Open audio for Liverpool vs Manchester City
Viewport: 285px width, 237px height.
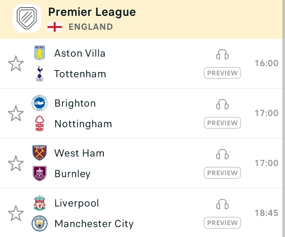222,204
